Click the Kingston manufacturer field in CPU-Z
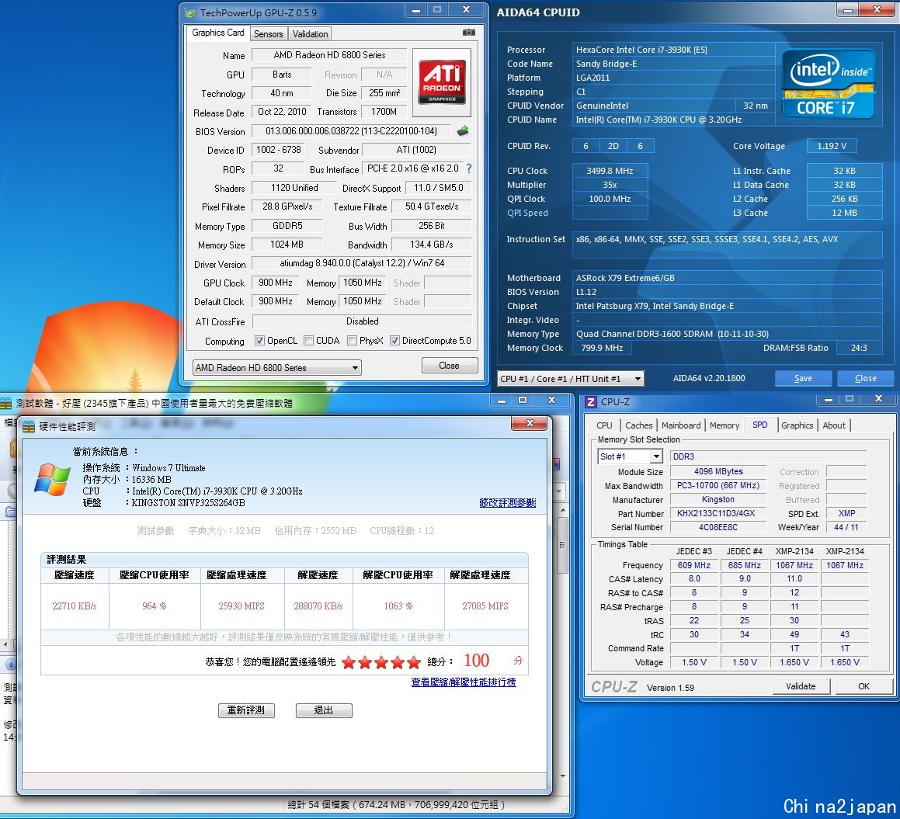The image size is (900, 819). pos(718,499)
